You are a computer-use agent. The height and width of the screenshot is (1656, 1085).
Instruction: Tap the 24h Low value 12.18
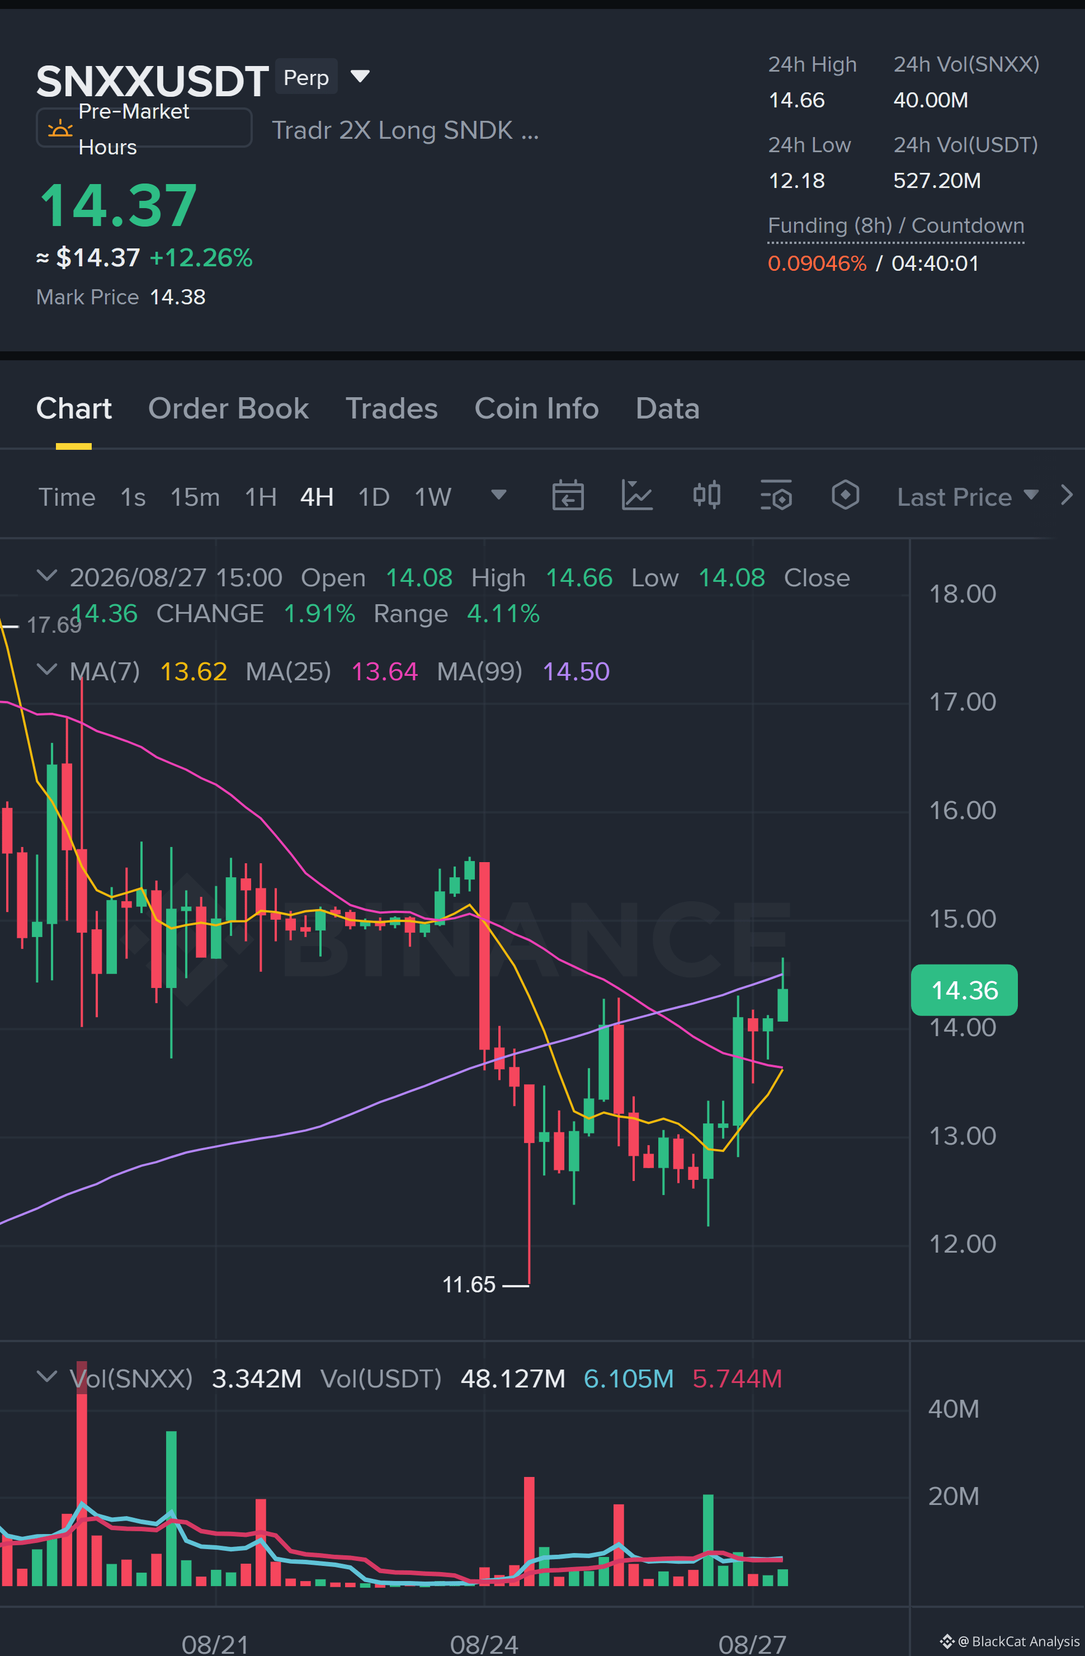(796, 181)
